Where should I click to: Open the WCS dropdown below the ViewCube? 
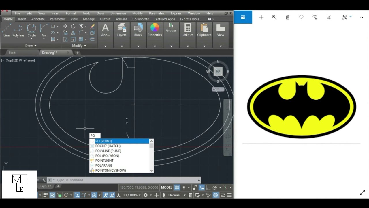click(x=218, y=89)
